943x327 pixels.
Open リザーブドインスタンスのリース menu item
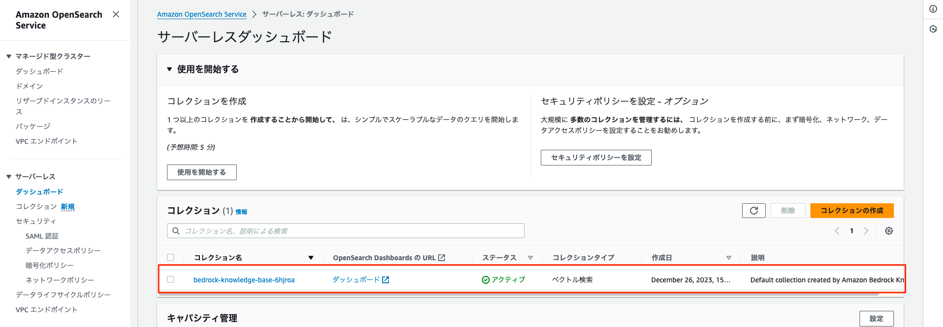click(63, 106)
